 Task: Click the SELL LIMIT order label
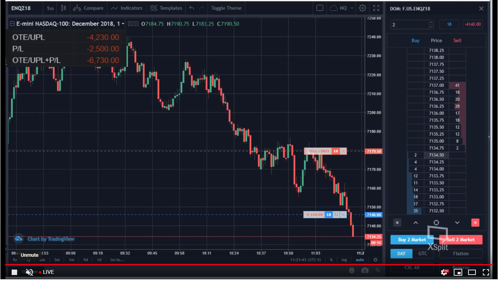319,151
